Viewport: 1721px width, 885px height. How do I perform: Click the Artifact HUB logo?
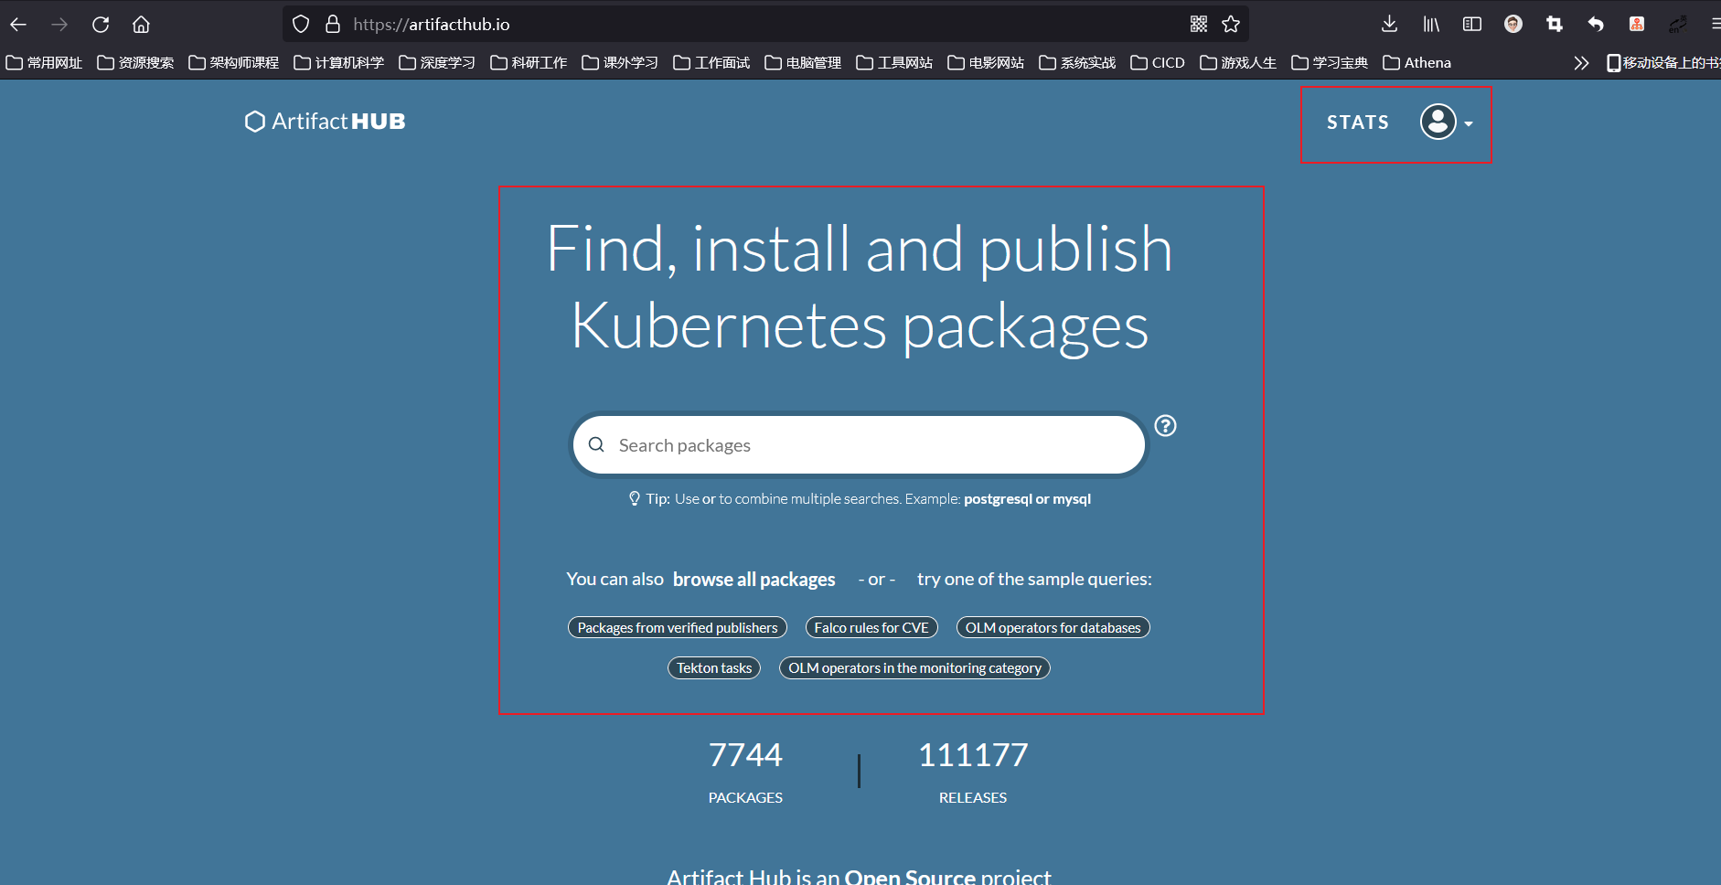pos(325,122)
